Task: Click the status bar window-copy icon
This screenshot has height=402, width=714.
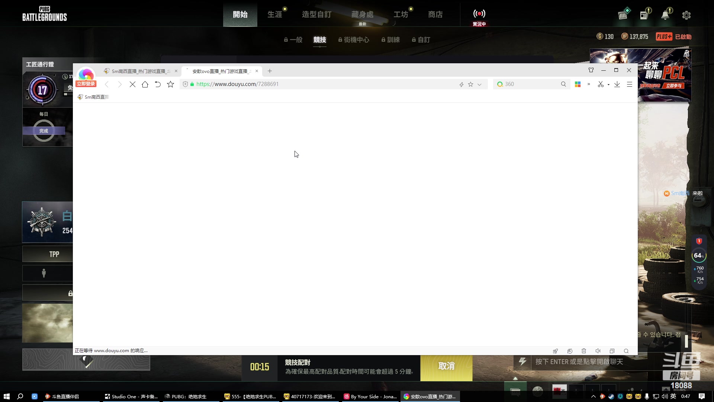Action: pyautogui.click(x=612, y=351)
